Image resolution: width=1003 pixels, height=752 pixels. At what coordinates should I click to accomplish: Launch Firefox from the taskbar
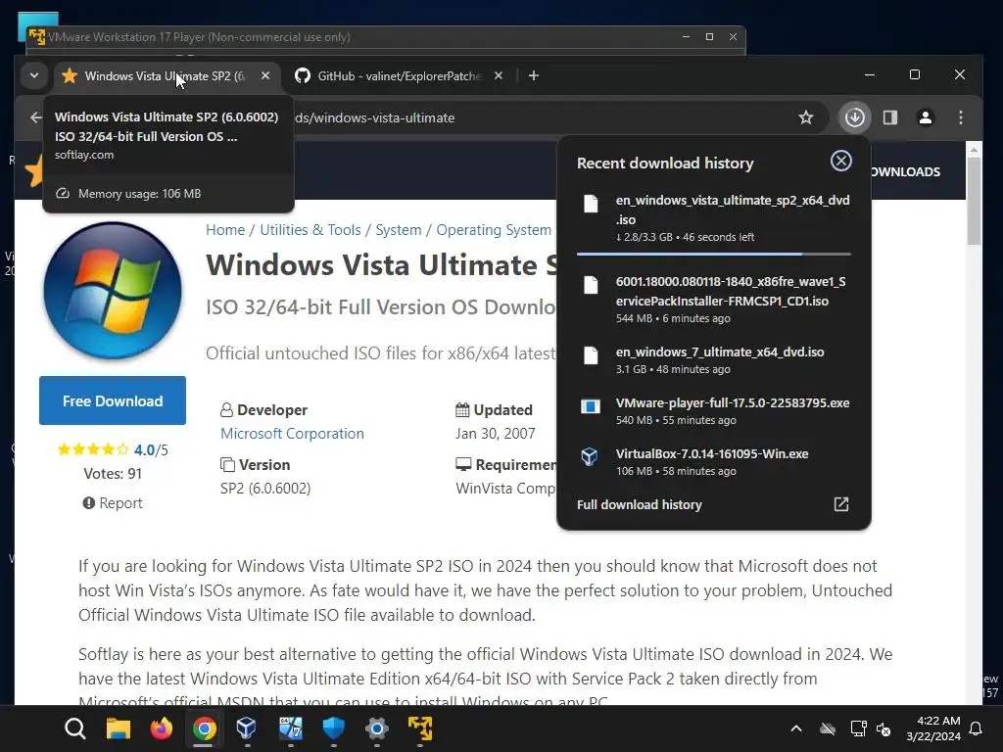click(x=162, y=728)
